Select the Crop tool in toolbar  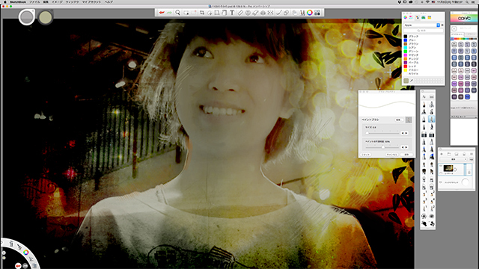202,13
